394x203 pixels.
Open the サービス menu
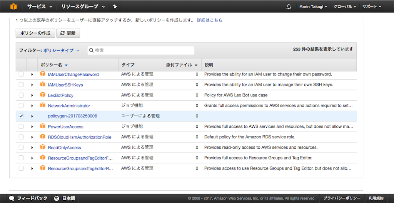tap(40, 7)
